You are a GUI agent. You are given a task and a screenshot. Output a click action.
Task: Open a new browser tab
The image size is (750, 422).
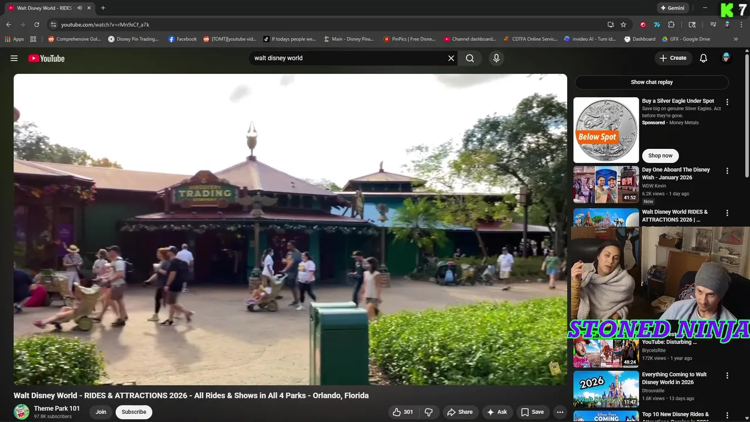(x=103, y=8)
